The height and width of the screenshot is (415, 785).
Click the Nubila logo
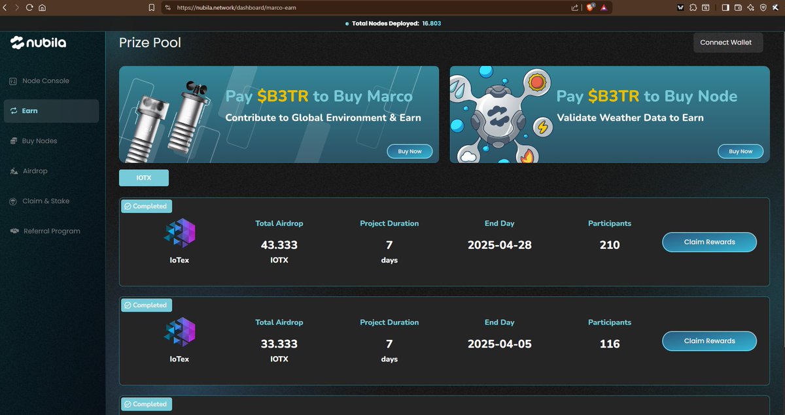(x=39, y=43)
